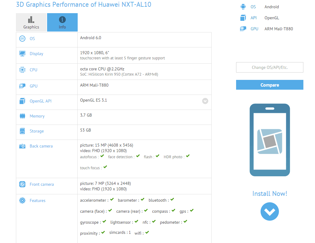Click the nfc check mark
Image resolution: width=315 pixels, height=243 pixels.
pyautogui.click(x=154, y=222)
